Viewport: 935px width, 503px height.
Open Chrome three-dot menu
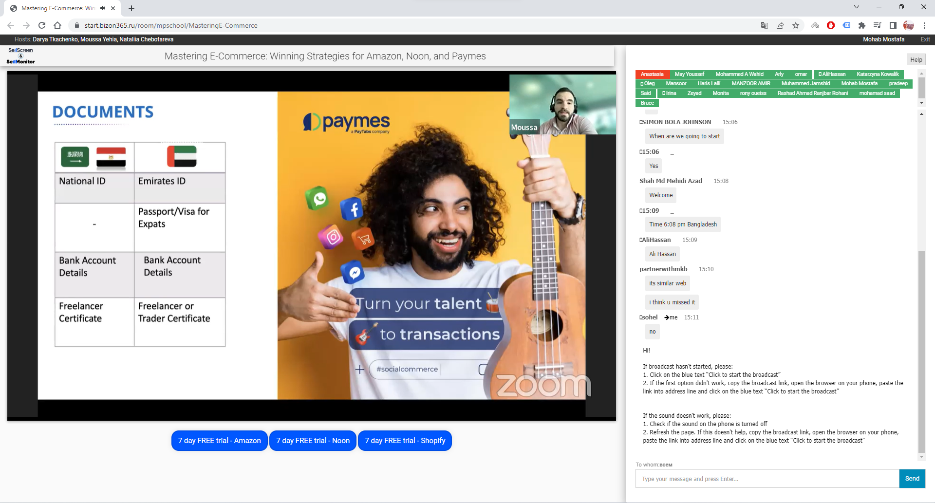click(x=924, y=25)
